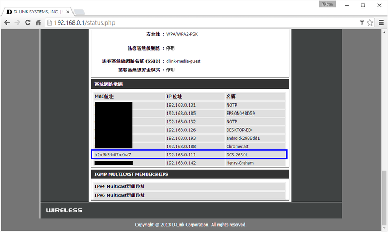
Task: Open the Chrome hamburger menu
Action: point(381,22)
